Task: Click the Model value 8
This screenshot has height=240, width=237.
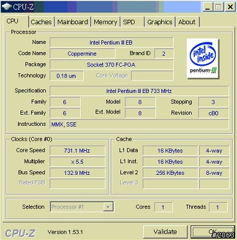Action: click(140, 102)
